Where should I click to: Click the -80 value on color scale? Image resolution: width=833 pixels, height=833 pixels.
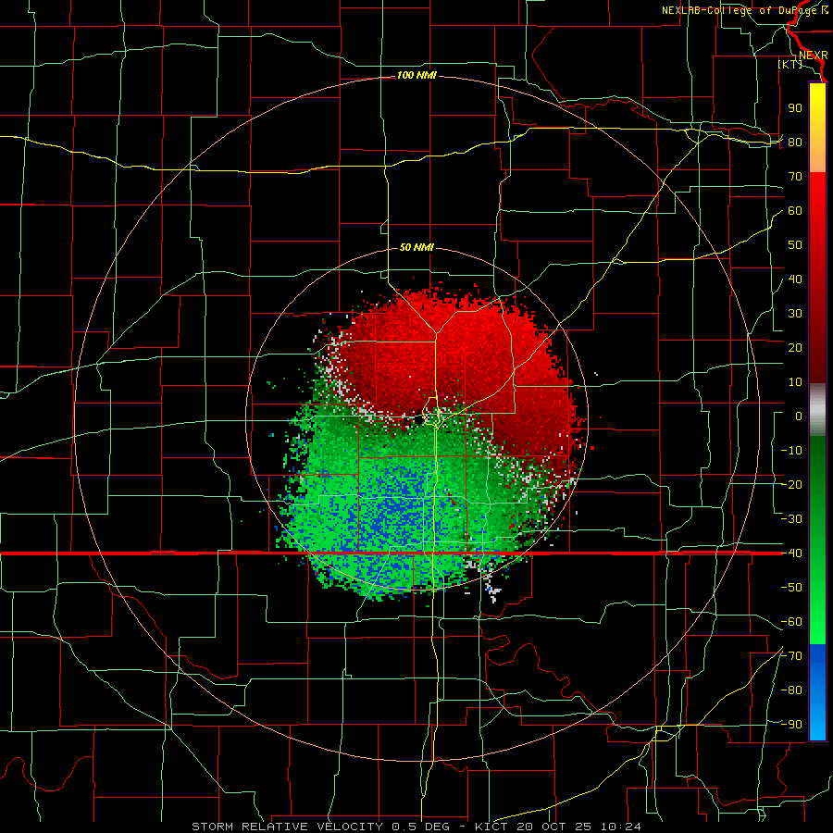pos(791,690)
